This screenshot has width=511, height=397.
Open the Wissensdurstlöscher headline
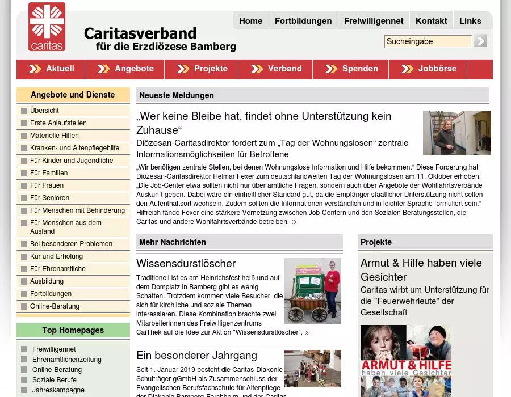pyautogui.click(x=186, y=264)
